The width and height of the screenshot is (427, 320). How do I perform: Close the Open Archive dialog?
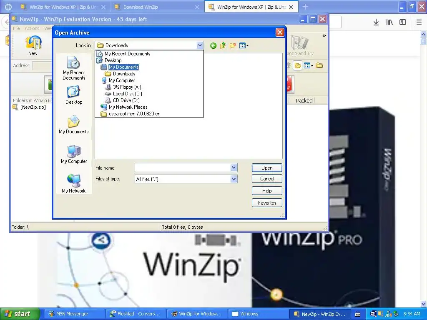pos(280,32)
